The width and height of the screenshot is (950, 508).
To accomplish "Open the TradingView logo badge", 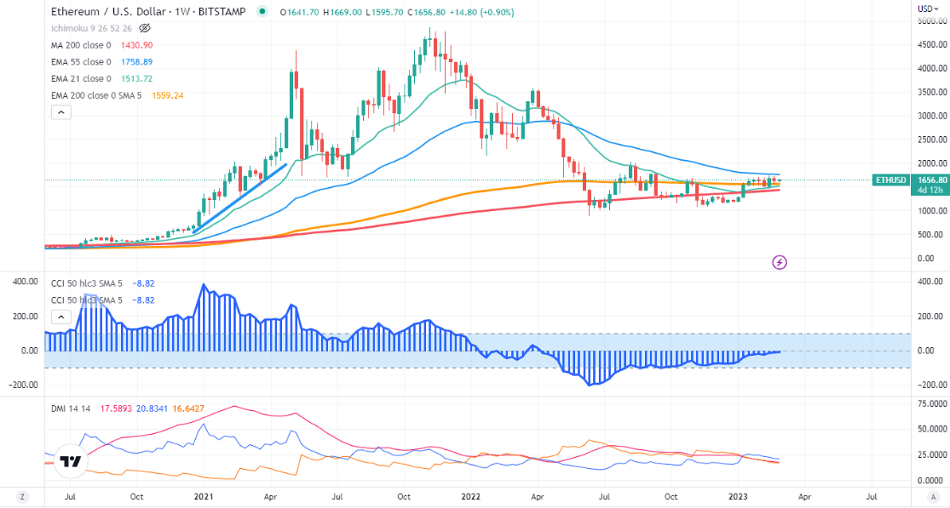I will tap(71, 462).
